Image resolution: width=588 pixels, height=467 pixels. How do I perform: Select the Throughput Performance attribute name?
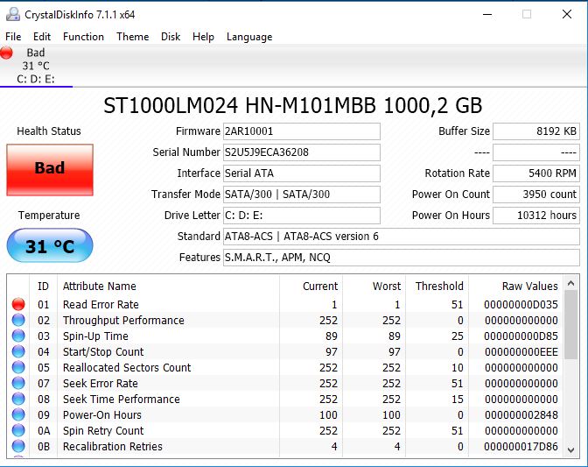point(123,320)
